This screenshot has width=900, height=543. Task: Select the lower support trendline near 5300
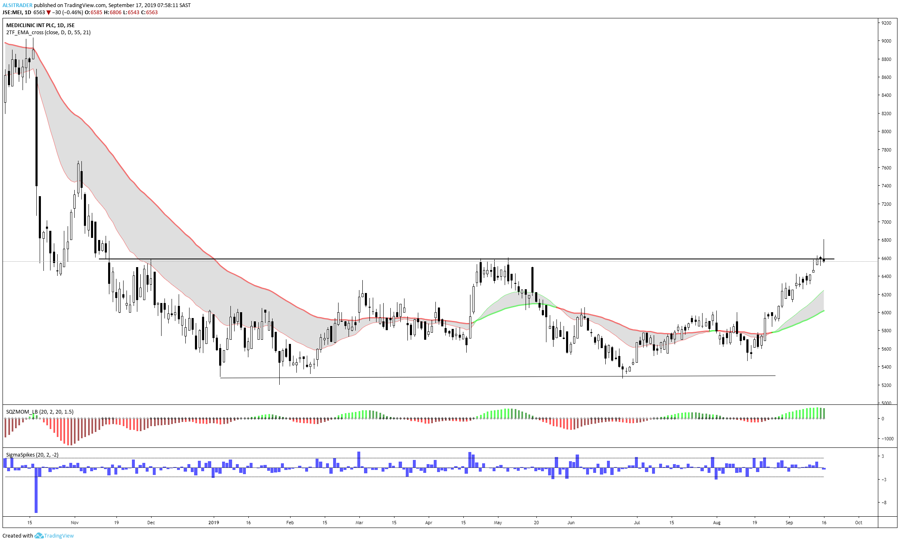coord(498,377)
